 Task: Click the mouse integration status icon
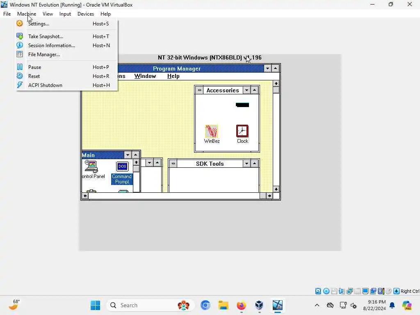point(389,291)
